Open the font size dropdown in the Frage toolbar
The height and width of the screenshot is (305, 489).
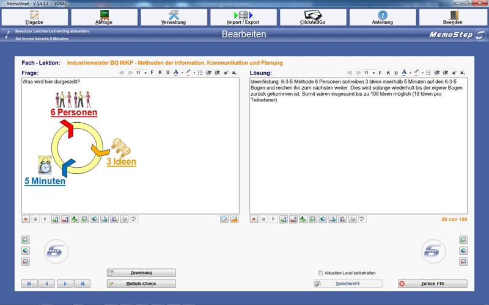click(x=144, y=73)
